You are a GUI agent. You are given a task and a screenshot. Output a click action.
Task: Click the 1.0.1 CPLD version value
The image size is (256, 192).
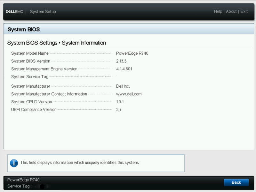coord(120,102)
